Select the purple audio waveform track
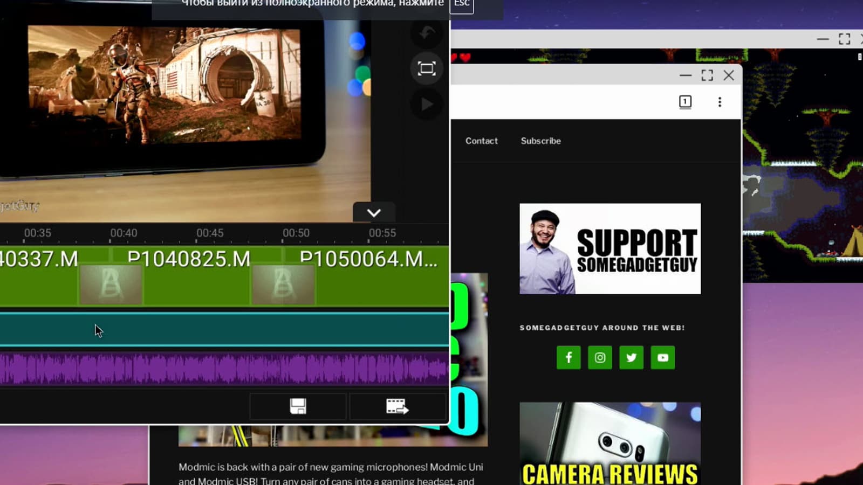 (224, 369)
